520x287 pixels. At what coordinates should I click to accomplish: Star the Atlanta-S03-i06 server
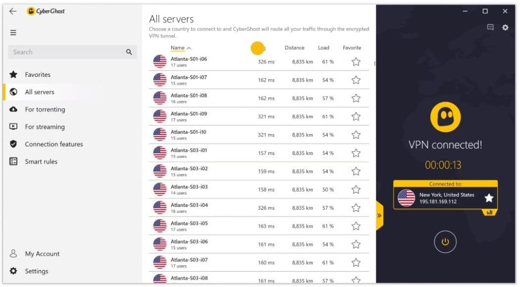pyautogui.click(x=356, y=244)
